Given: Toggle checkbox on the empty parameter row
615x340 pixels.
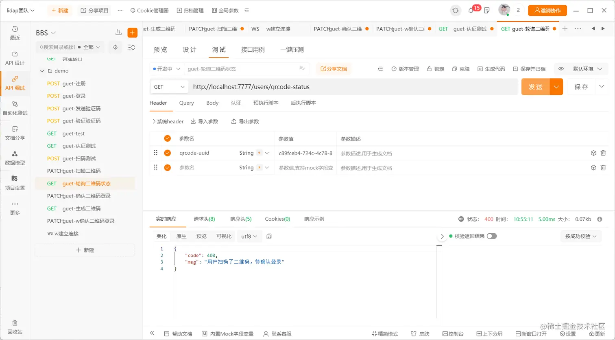Looking at the screenshot, I should click(167, 168).
